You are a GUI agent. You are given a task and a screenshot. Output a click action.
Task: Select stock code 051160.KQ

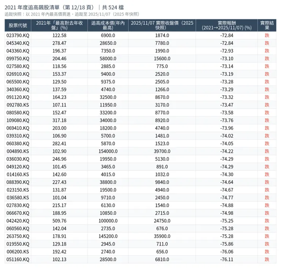point(18,259)
